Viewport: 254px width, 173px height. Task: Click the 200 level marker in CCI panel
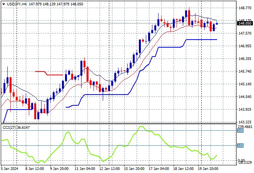click(x=241, y=131)
